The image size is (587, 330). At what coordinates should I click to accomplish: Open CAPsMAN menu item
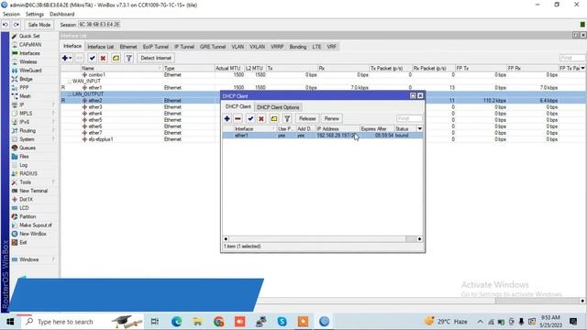(30, 45)
